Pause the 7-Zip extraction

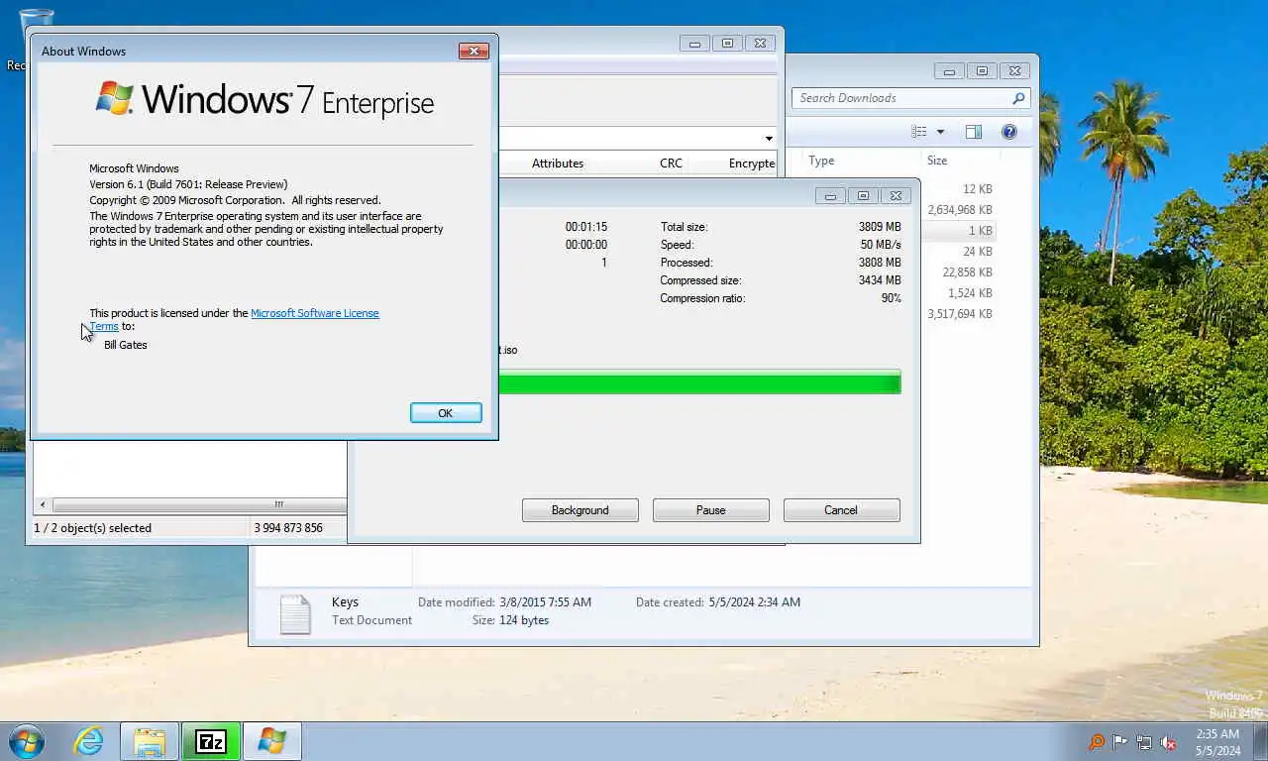click(x=710, y=510)
